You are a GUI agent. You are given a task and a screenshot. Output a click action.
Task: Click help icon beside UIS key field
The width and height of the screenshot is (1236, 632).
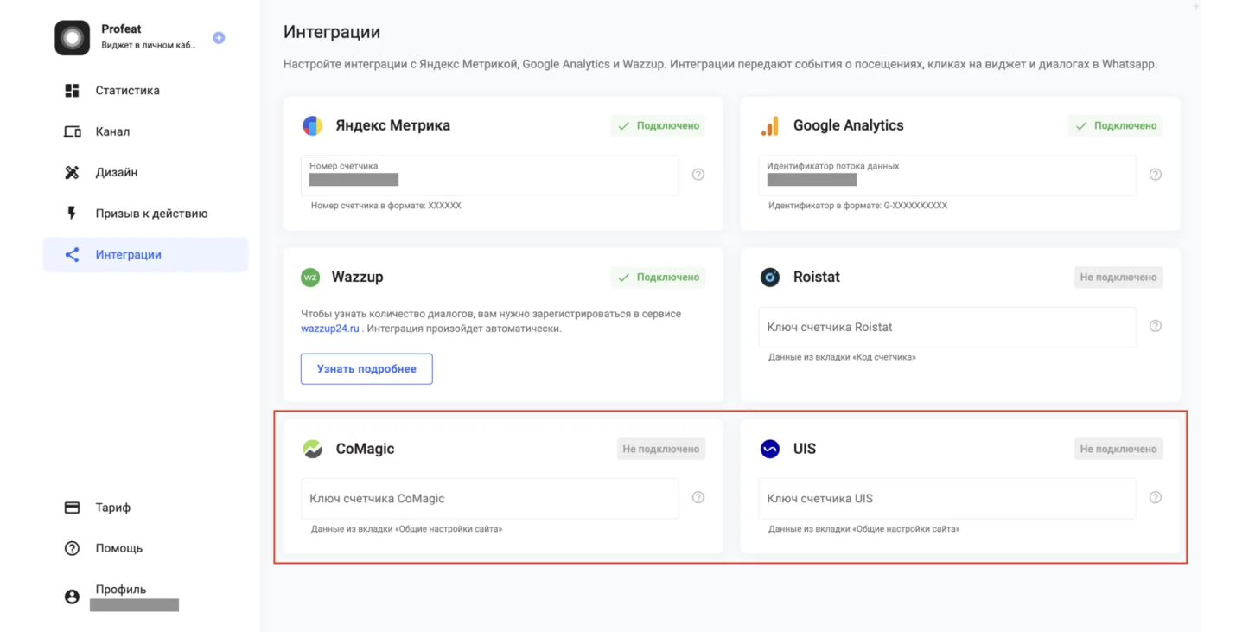point(1156,498)
